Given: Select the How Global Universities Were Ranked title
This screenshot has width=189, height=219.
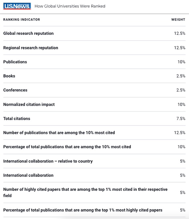Looking at the screenshot, I should [x=70, y=6].
